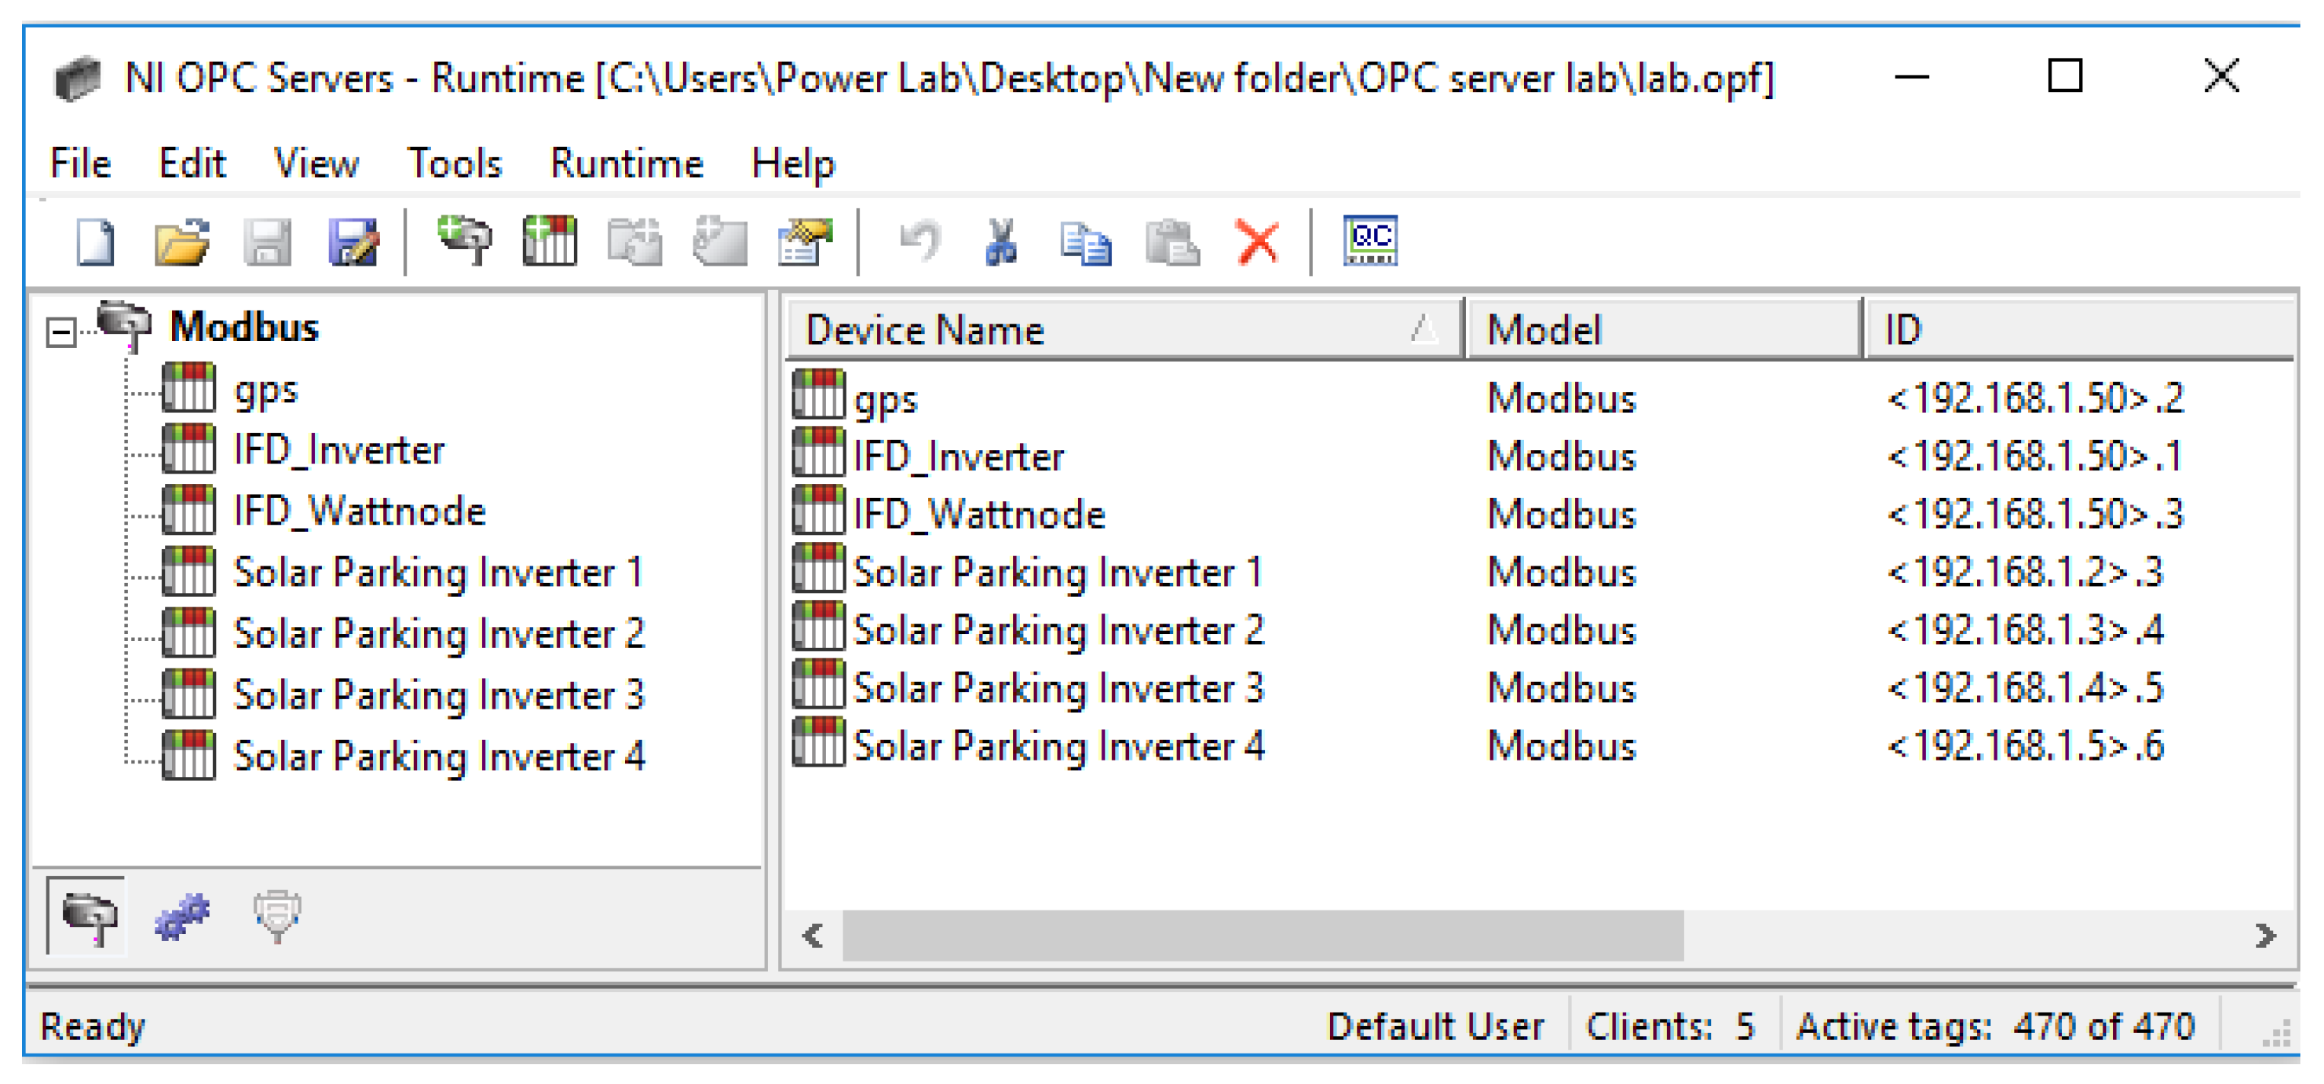Screen dimensions: 2324x1084
Task: Click the horizontal scrollbar right arrow
Action: (x=2265, y=936)
